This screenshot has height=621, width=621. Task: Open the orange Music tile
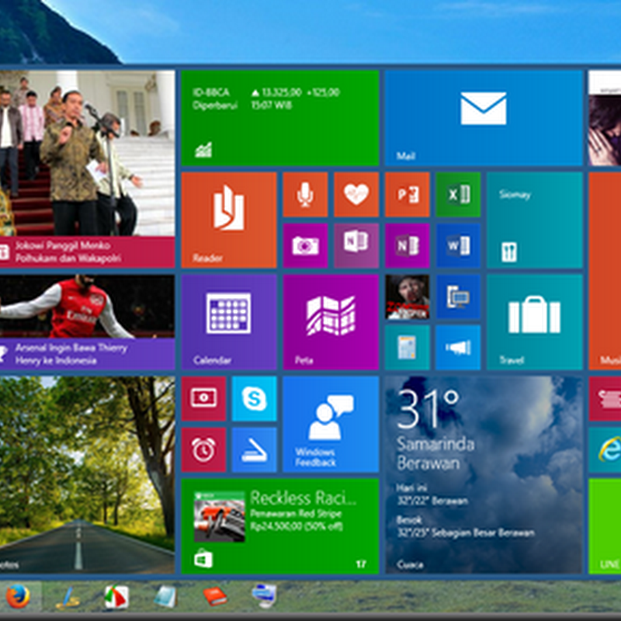point(605,271)
